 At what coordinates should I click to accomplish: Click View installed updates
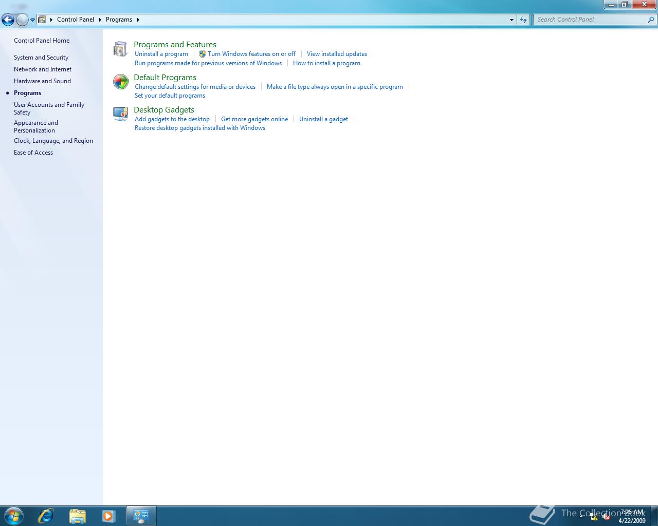point(337,54)
